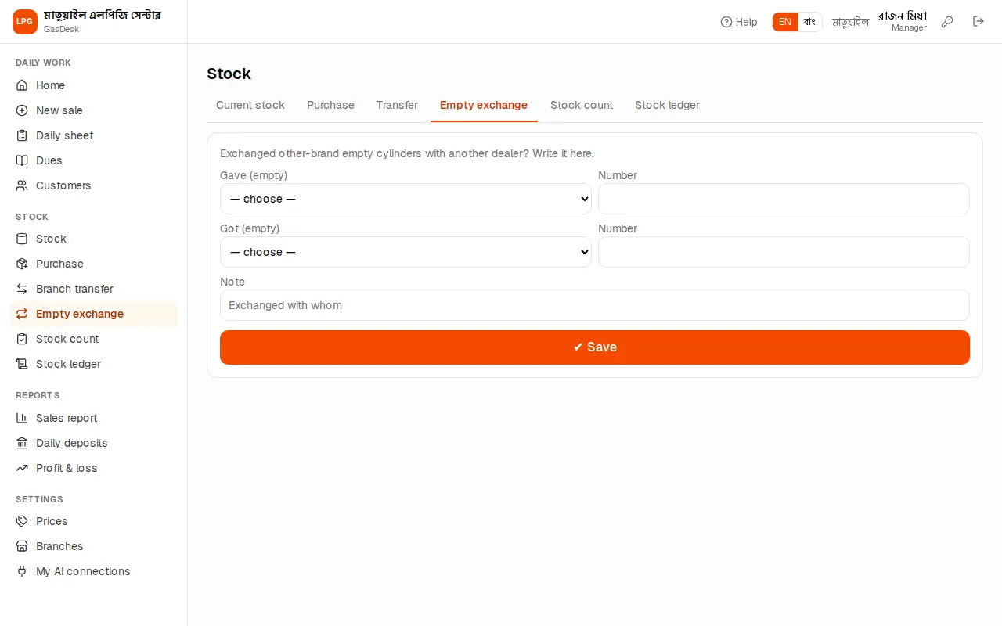Image resolution: width=1002 pixels, height=626 pixels.
Task: Click the orange Save button
Action: click(x=595, y=347)
